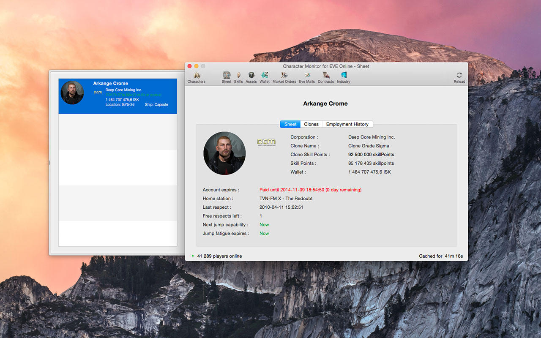Viewport: 541px width, 338px height.
Task: Click the red Paid until expiry text
Action: (310, 190)
